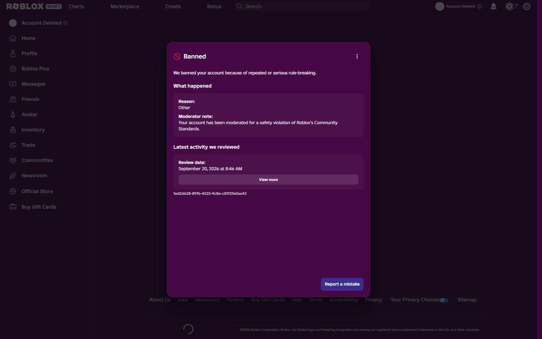
Task: Select Friends label in the sidebar
Action: click(30, 99)
